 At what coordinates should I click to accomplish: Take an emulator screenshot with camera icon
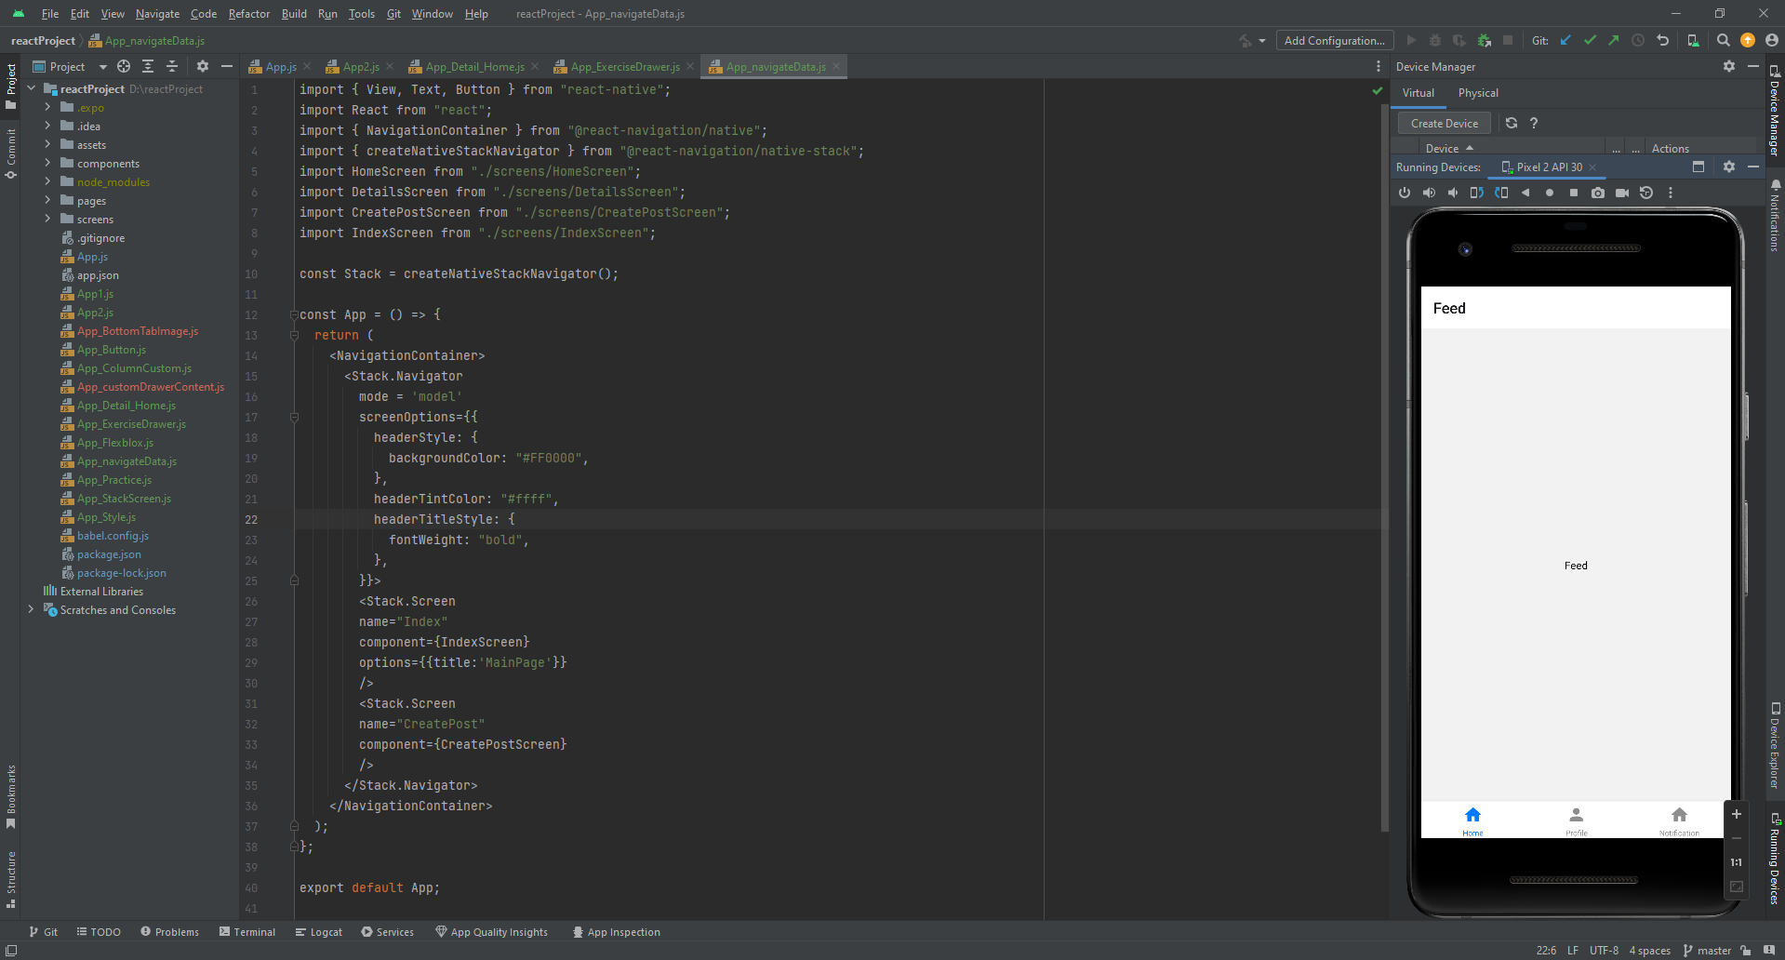pyautogui.click(x=1598, y=193)
